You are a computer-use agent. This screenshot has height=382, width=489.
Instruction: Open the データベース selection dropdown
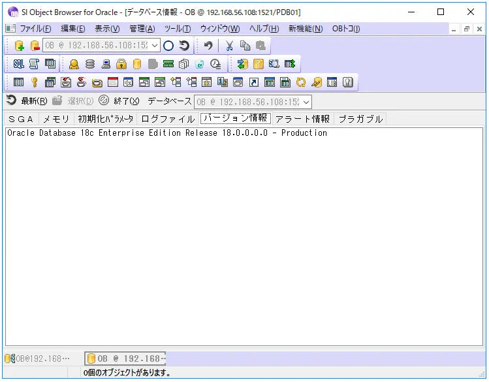(306, 102)
